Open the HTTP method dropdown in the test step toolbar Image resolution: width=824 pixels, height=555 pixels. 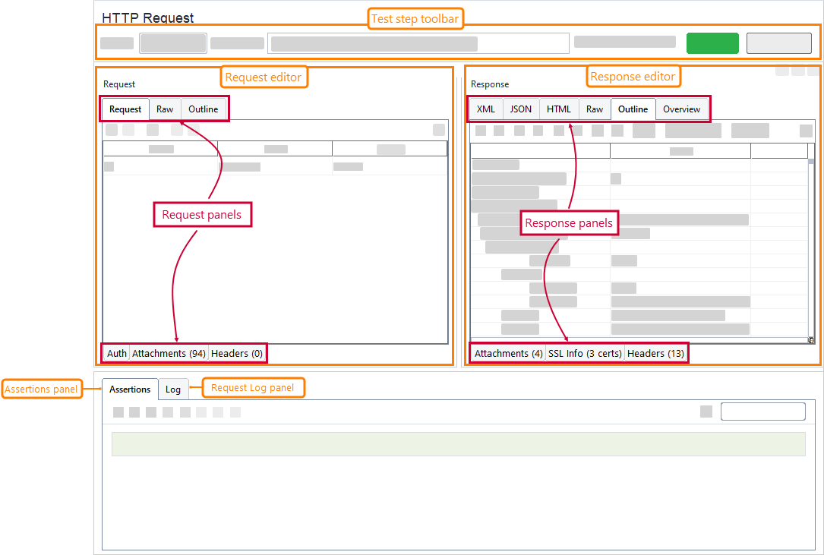[172, 43]
